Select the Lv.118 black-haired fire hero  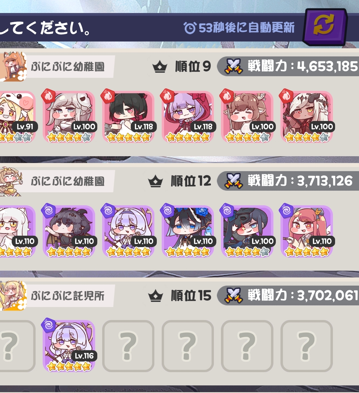128,117
